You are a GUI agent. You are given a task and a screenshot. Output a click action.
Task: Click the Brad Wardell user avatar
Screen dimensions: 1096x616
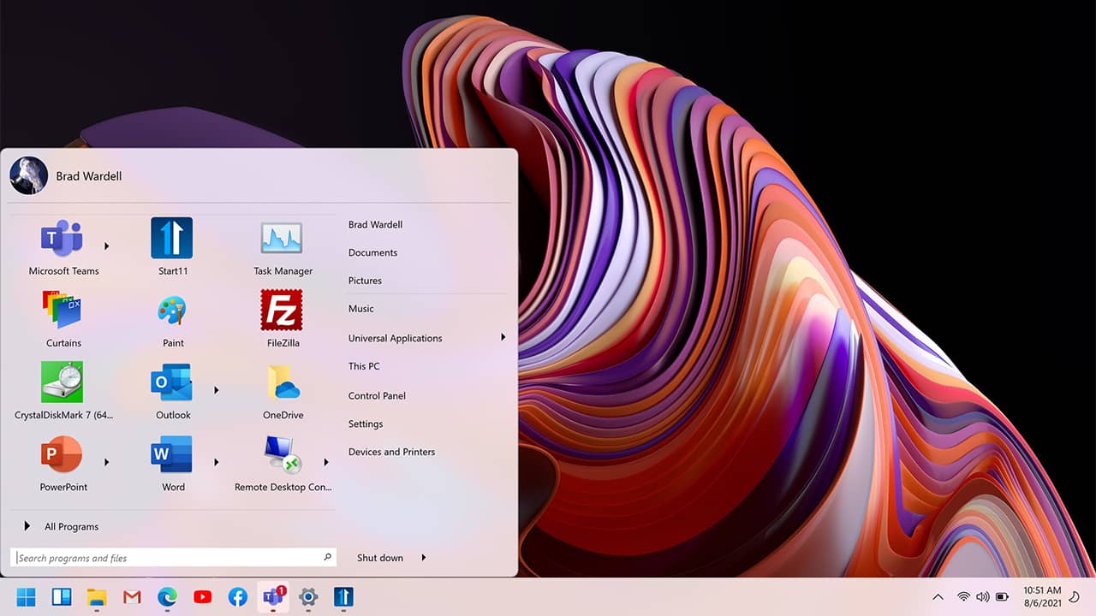click(28, 175)
